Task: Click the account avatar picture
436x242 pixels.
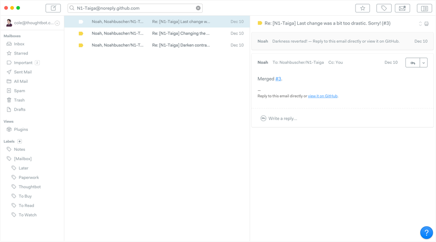Action: 9,23
